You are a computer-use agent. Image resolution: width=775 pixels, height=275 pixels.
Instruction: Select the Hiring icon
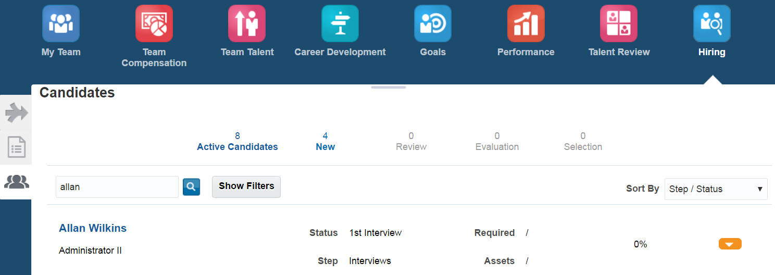(x=712, y=23)
